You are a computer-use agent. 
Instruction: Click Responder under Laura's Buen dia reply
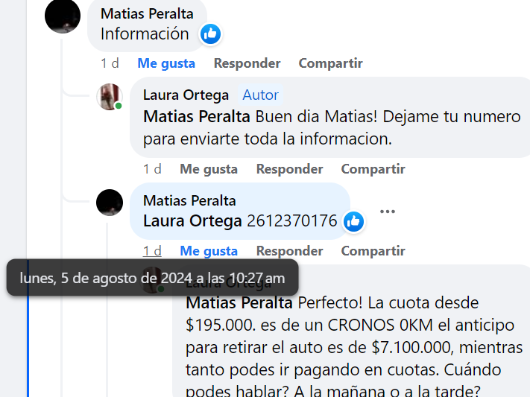click(x=289, y=169)
